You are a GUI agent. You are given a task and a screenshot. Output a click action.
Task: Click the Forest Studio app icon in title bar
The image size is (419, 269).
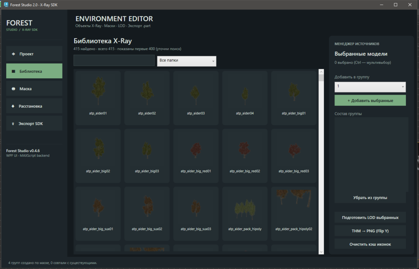(x=6, y=5)
